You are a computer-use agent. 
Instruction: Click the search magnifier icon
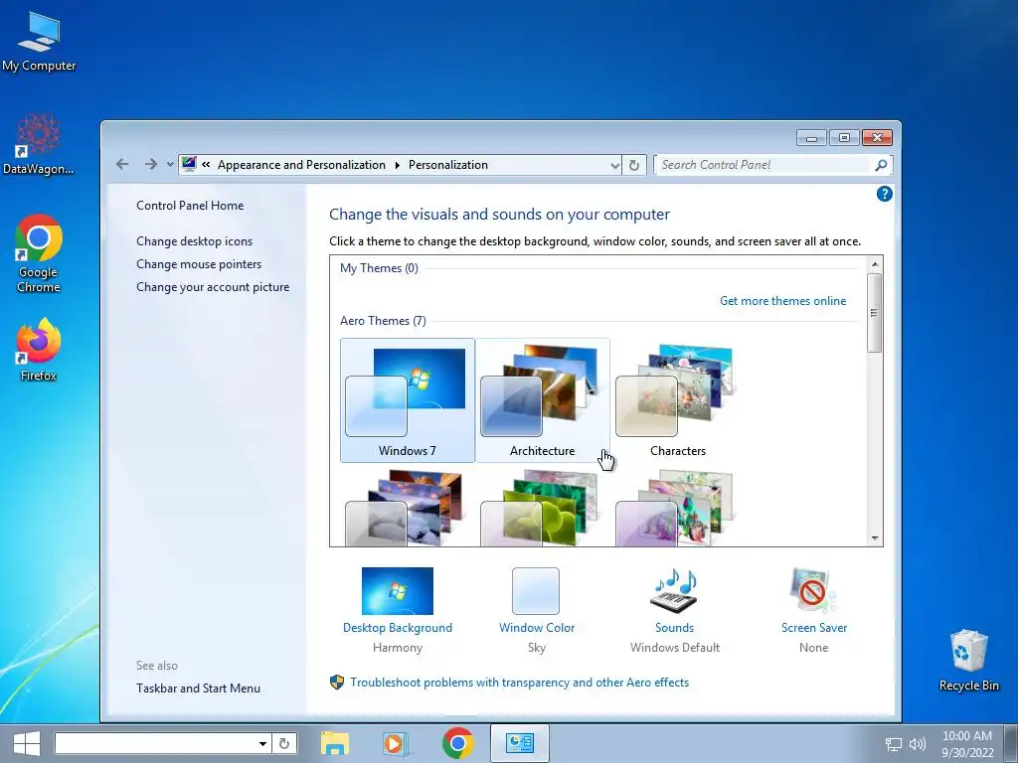click(x=881, y=165)
